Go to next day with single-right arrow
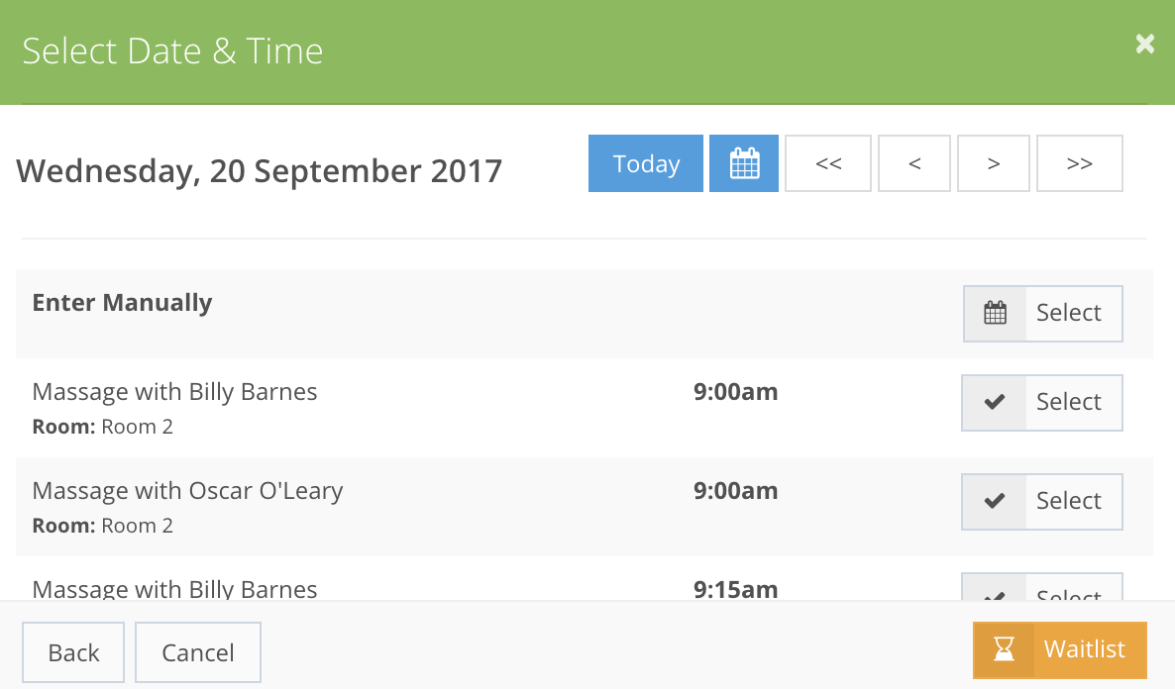1175x689 pixels. 994,163
